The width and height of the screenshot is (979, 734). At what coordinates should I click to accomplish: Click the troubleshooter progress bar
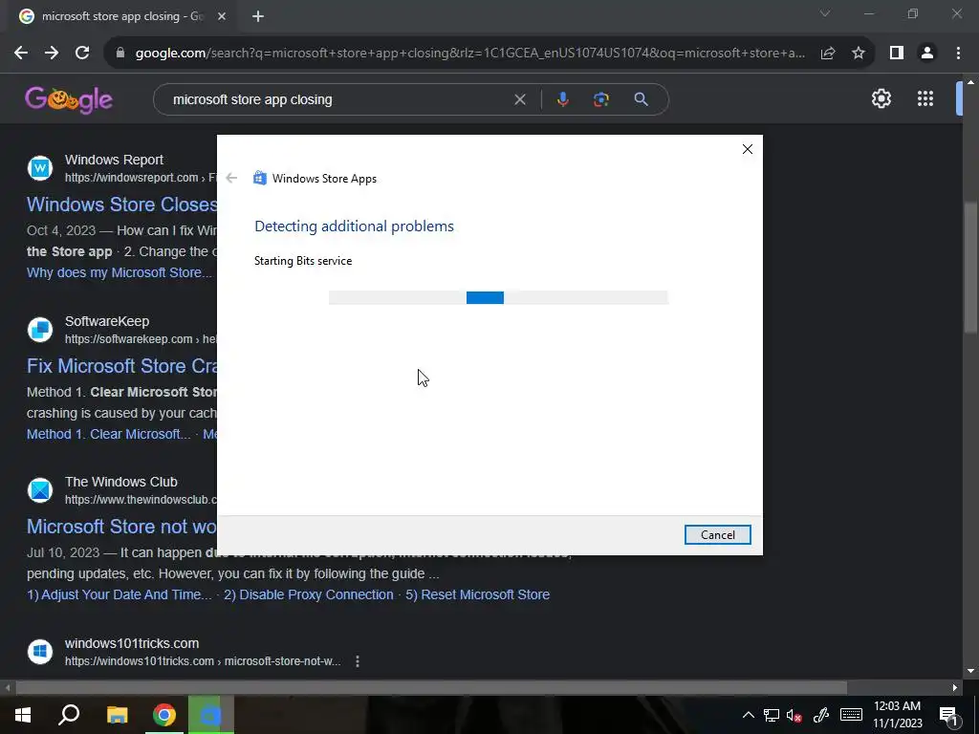pos(498,298)
